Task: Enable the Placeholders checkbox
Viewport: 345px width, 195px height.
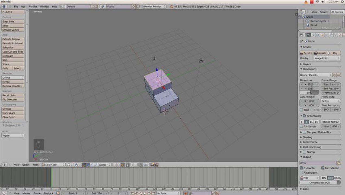Action: click(x=302, y=173)
